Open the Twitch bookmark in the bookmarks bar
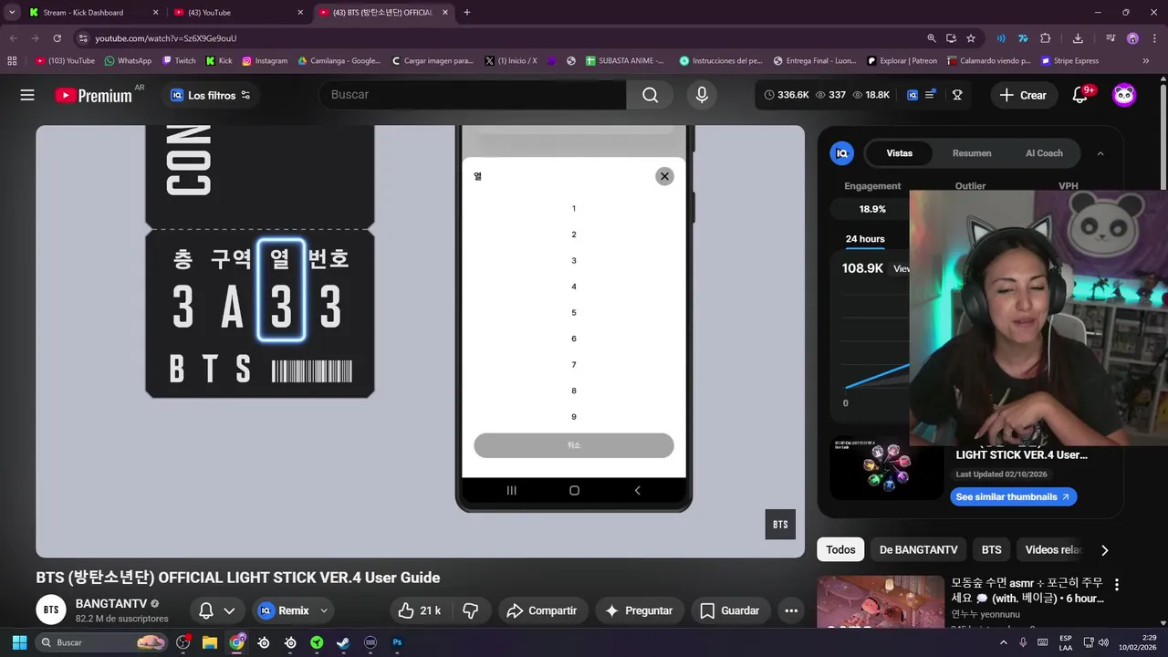Image resolution: width=1168 pixels, height=657 pixels. [179, 61]
